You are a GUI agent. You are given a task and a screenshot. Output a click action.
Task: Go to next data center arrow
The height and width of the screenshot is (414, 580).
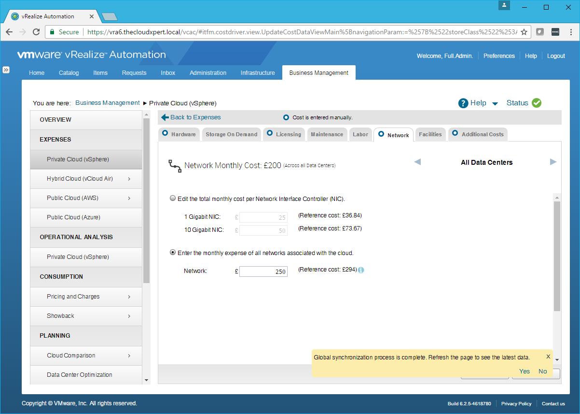pos(553,162)
